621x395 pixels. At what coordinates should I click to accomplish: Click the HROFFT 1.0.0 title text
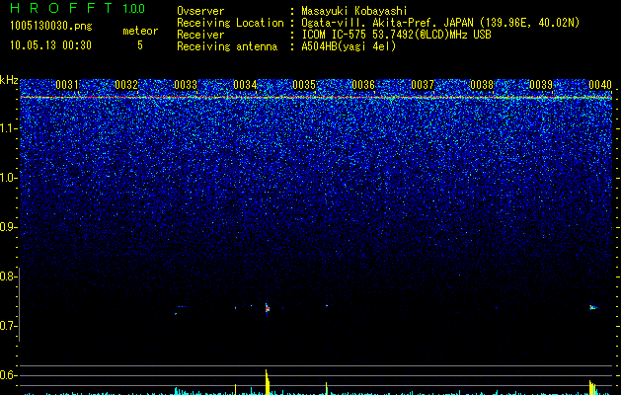point(77,8)
